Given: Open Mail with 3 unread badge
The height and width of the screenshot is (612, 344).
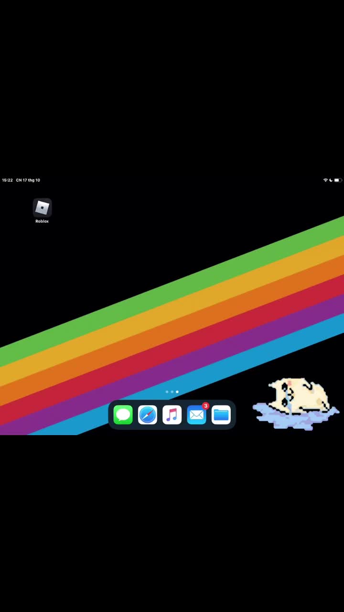Looking at the screenshot, I should pyautogui.click(x=197, y=415).
